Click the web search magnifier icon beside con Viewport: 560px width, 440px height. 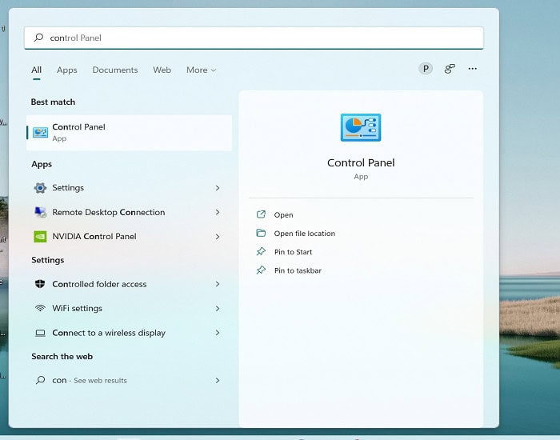40,380
